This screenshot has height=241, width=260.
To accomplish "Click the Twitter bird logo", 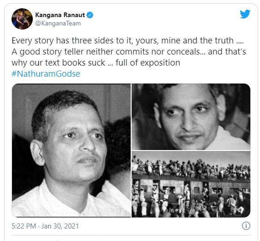I will tap(245, 14).
